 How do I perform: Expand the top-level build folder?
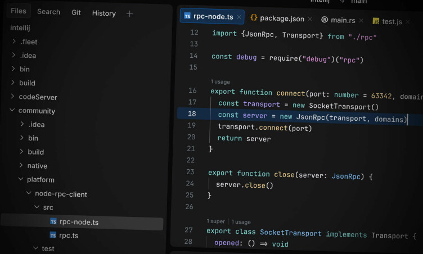(13, 82)
